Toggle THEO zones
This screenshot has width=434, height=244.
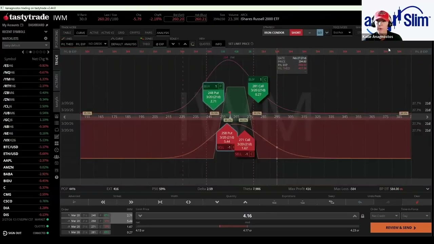[146, 44]
